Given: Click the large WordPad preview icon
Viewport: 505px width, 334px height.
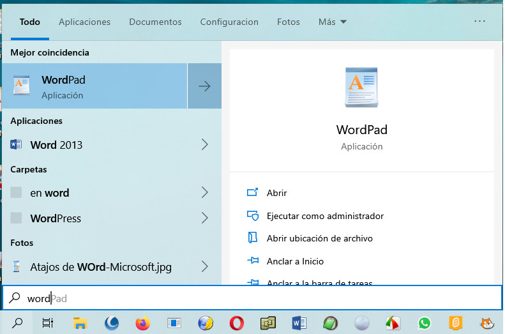Looking at the screenshot, I should click(361, 87).
